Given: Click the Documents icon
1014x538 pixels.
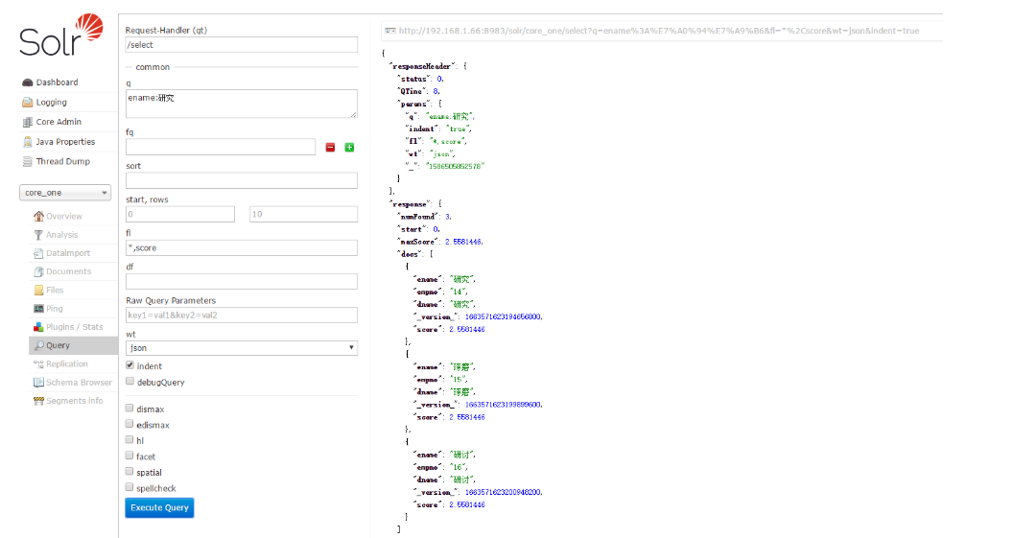Looking at the screenshot, I should [38, 271].
